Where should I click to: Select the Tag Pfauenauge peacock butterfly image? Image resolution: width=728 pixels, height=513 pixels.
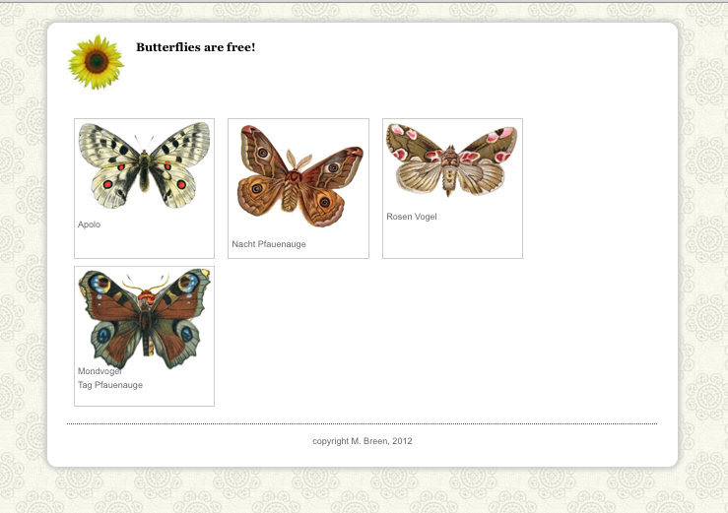click(x=144, y=318)
